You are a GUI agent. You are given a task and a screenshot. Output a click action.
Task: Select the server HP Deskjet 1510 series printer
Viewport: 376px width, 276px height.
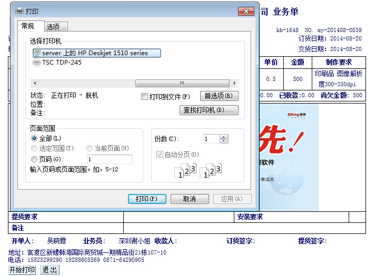point(97,53)
